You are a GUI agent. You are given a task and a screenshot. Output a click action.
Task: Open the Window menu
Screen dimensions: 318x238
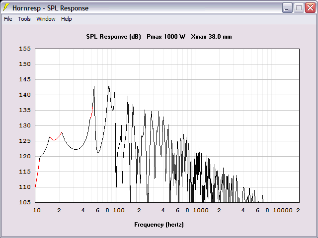[46, 19]
